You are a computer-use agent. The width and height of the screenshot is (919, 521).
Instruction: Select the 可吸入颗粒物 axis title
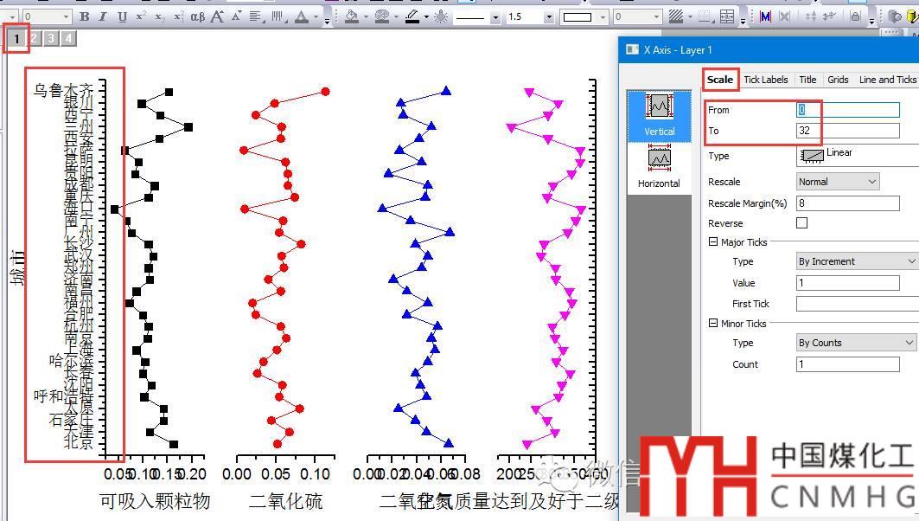[155, 501]
